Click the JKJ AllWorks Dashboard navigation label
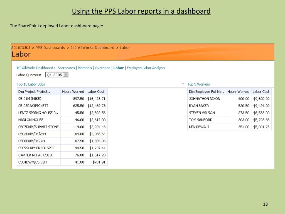Viewport: 285px width, 214px height. click(36, 68)
